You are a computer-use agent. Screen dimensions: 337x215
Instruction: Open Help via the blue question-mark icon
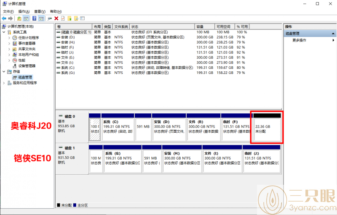click(x=35, y=18)
